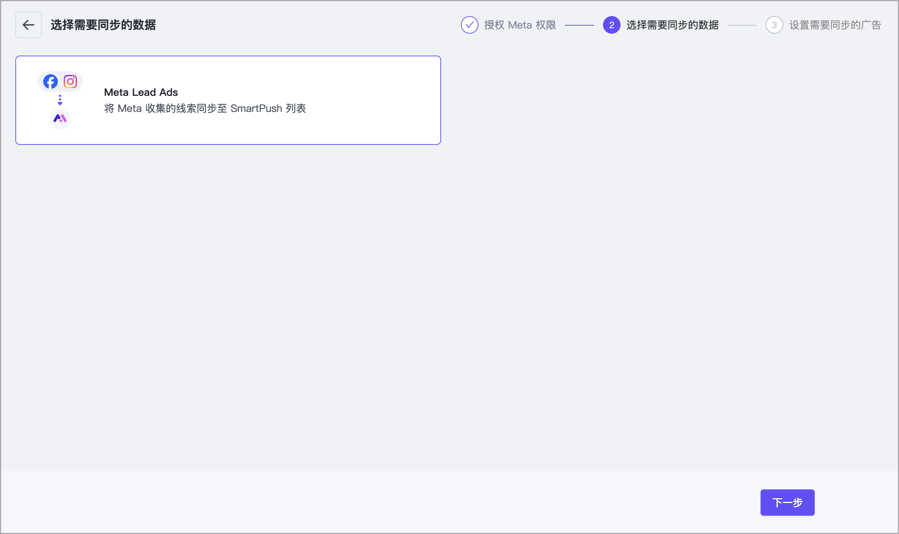
Task: Click the step 1 checkmark circle
Action: (469, 25)
